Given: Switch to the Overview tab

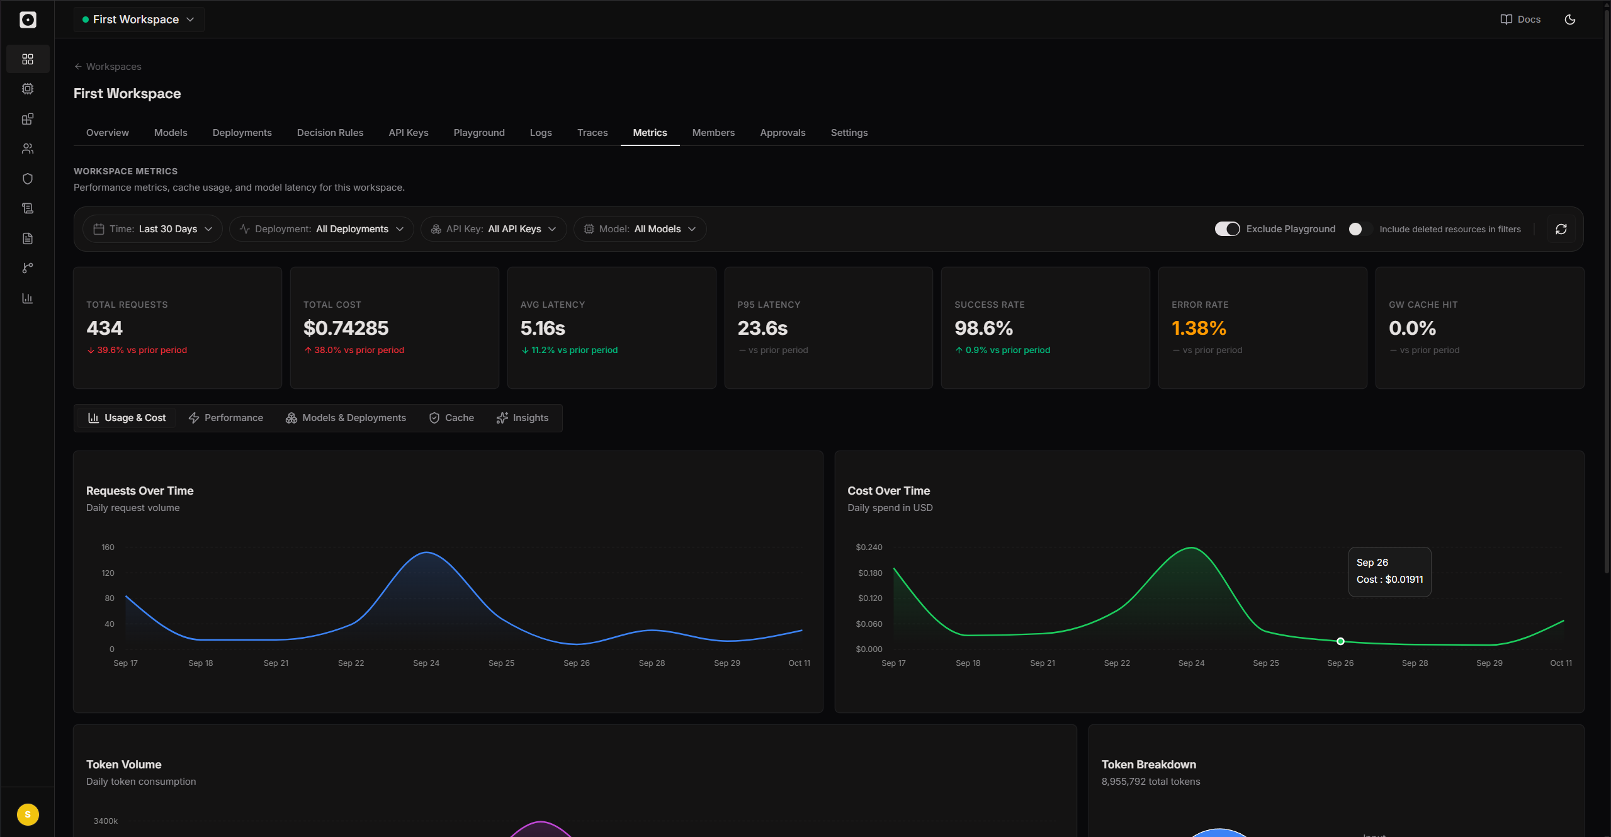Looking at the screenshot, I should 108,133.
